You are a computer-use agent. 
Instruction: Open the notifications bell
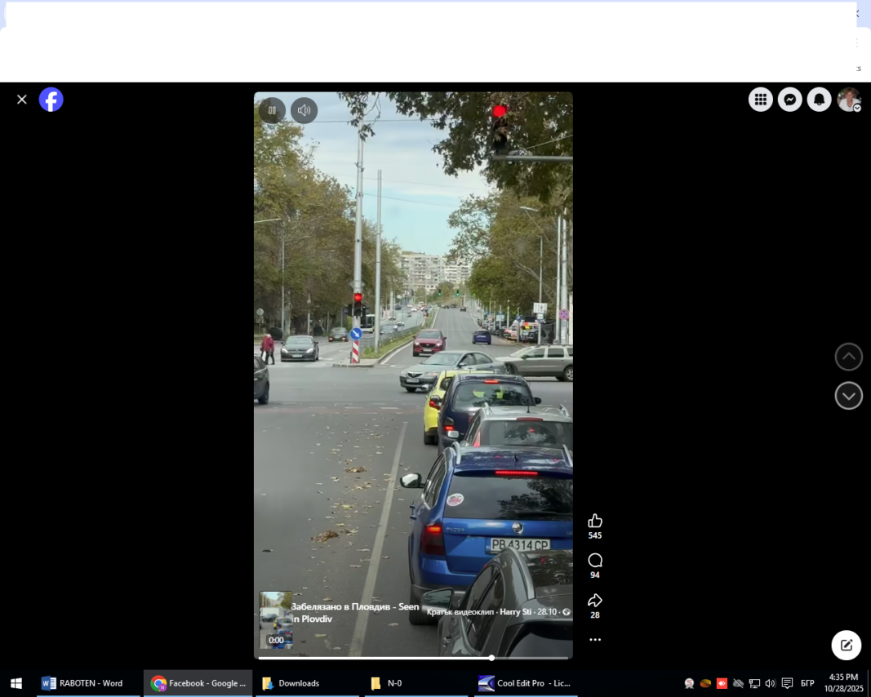(x=819, y=100)
